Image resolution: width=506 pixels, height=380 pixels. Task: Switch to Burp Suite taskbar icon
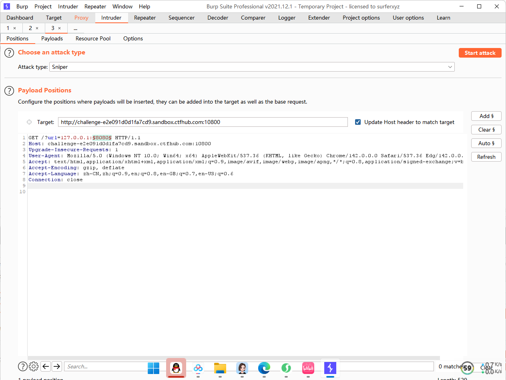click(330, 368)
